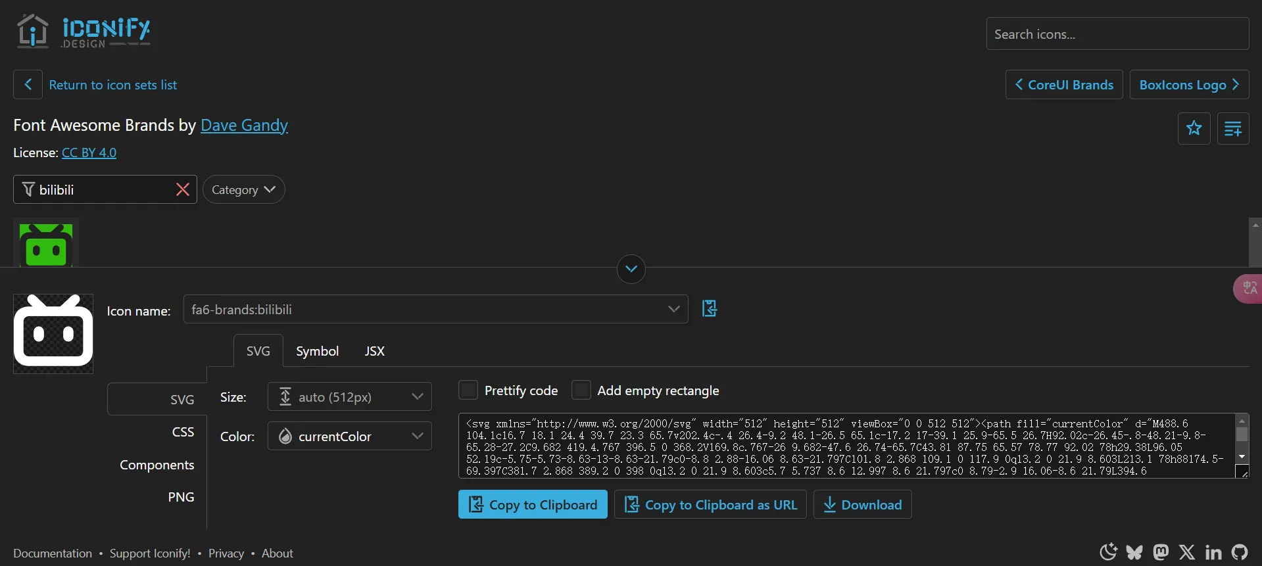The height and width of the screenshot is (566, 1262).
Task: Open the X (Twitter) link in footer
Action: 1187,552
